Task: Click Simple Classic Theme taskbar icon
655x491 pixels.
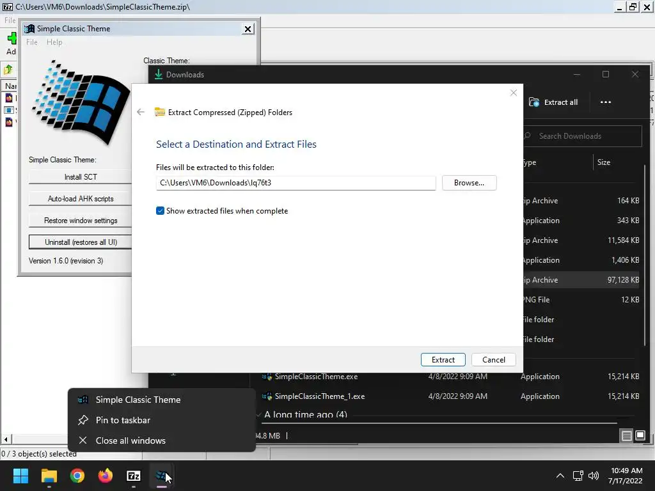Action: 162,476
